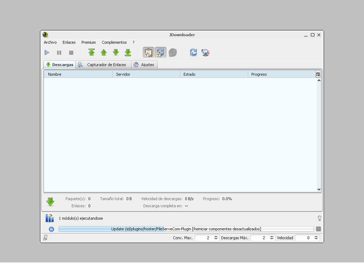364x273 pixels.
Task: Cancel the update with the gray square button
Action: [318, 229]
